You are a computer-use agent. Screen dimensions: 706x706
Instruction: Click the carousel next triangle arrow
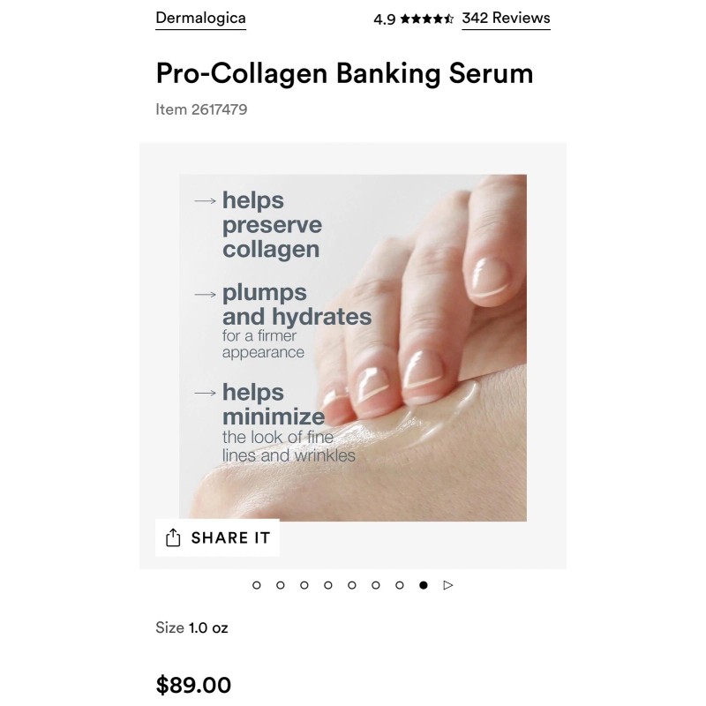pos(448,584)
